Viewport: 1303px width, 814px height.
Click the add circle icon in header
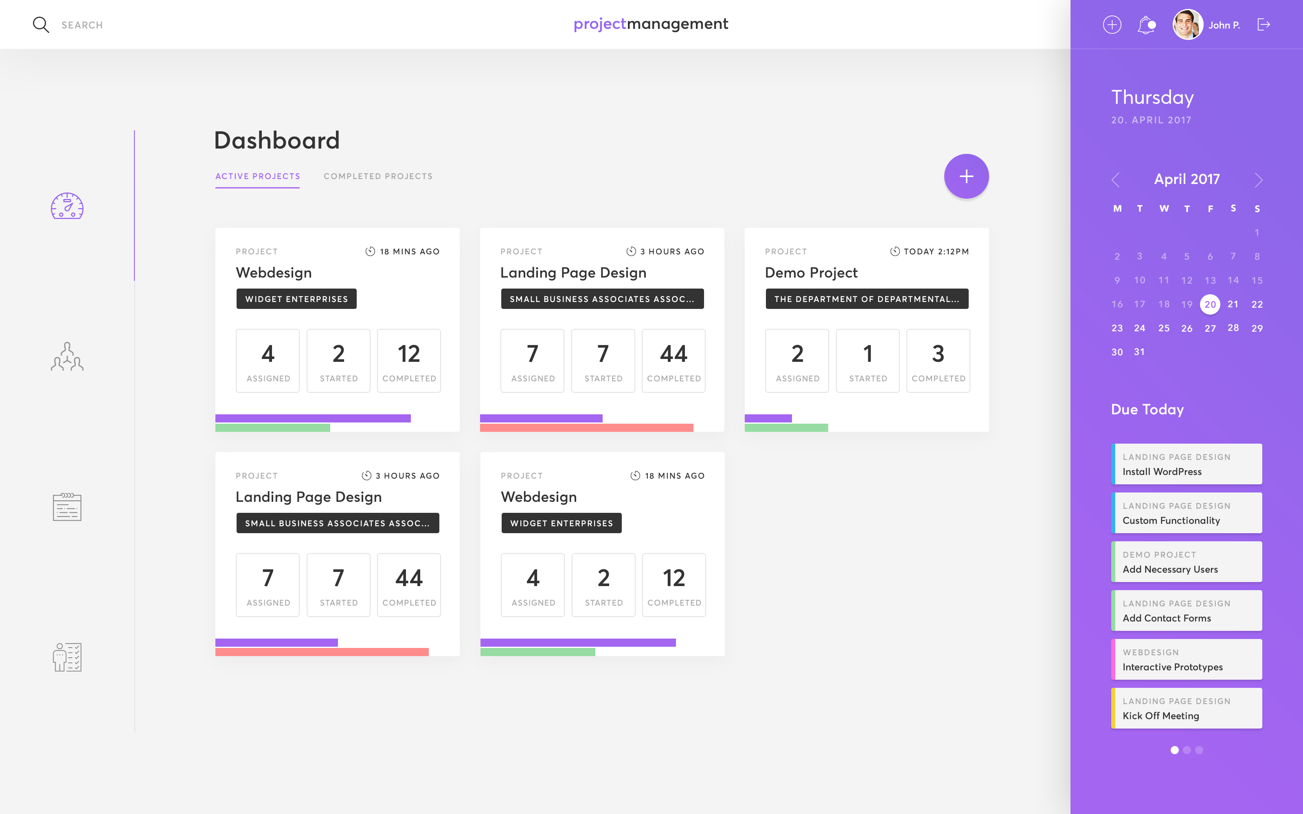(x=1112, y=25)
